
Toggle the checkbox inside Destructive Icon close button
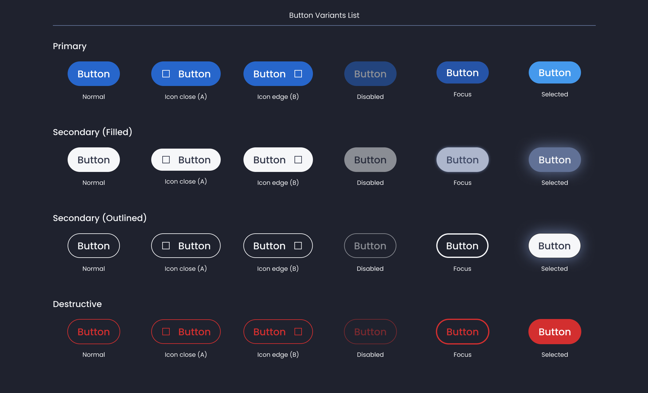pos(166,332)
